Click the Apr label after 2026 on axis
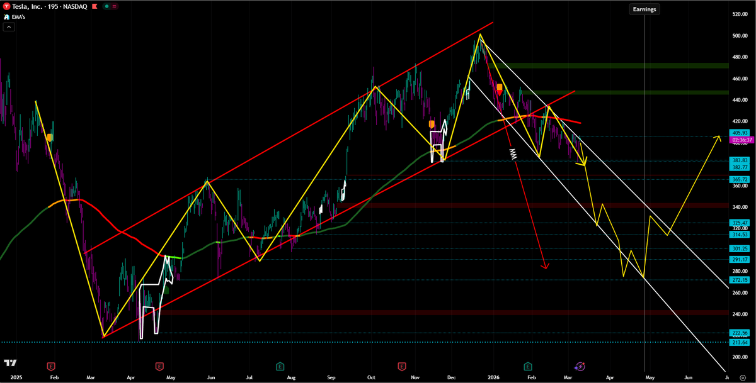 pyautogui.click(x=609, y=377)
